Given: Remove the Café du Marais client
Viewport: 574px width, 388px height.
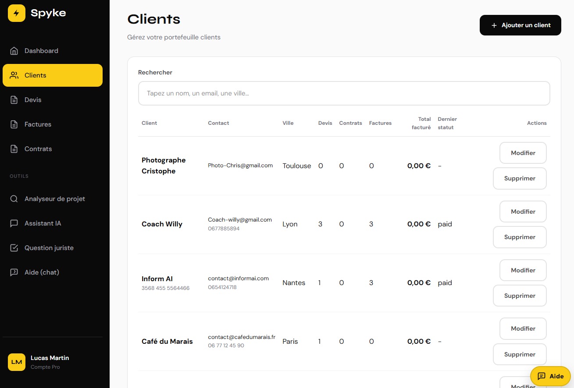Looking at the screenshot, I should (520, 354).
